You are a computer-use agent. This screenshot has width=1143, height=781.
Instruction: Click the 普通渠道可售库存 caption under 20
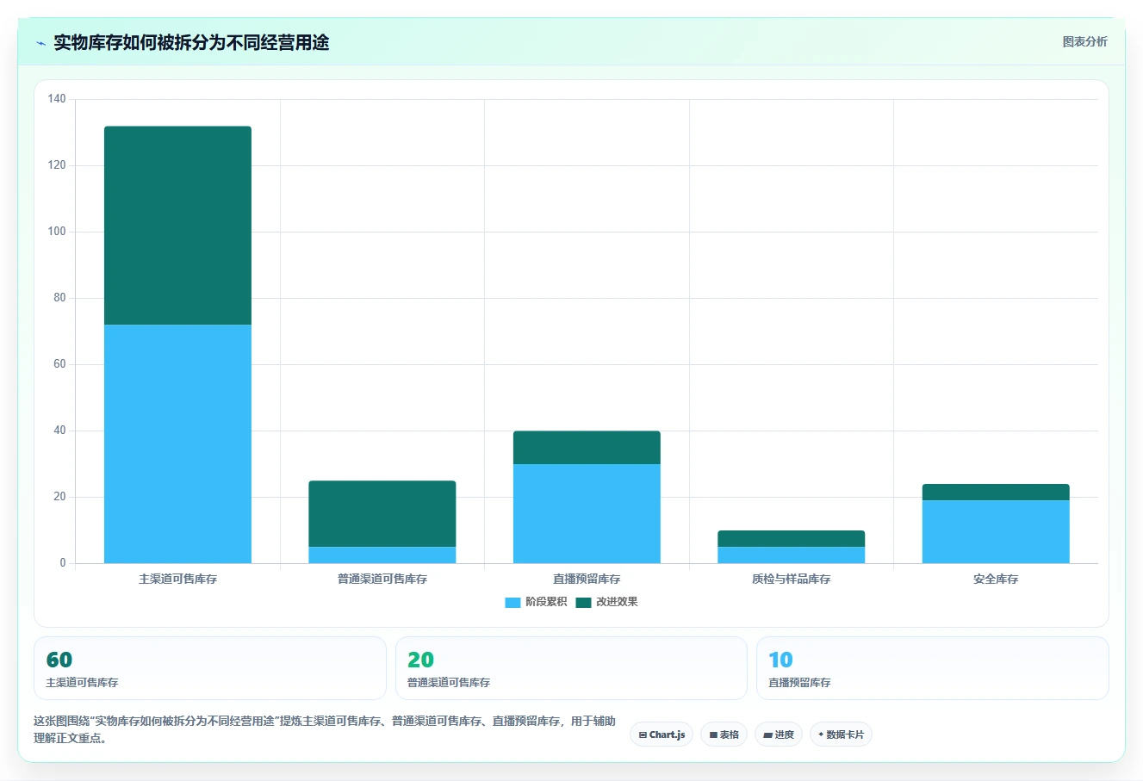[x=449, y=683]
